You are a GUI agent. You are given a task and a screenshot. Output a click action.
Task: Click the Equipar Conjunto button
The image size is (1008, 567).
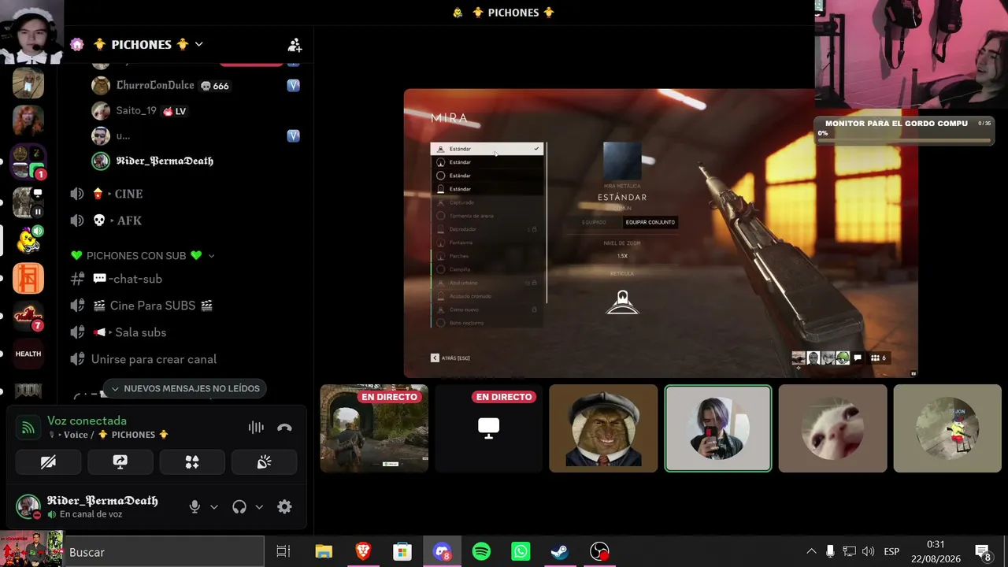(x=650, y=222)
